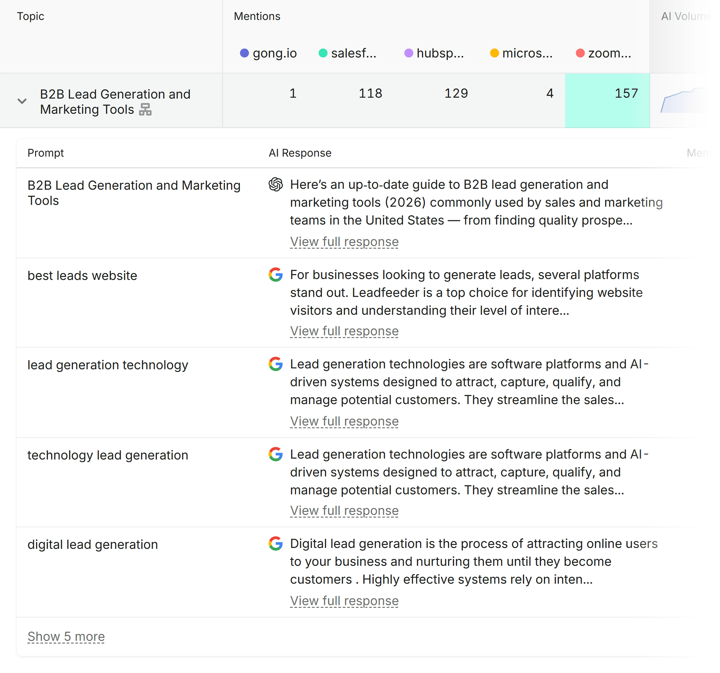720x673 pixels.
Task: Select the zoom... column label
Action: point(609,53)
